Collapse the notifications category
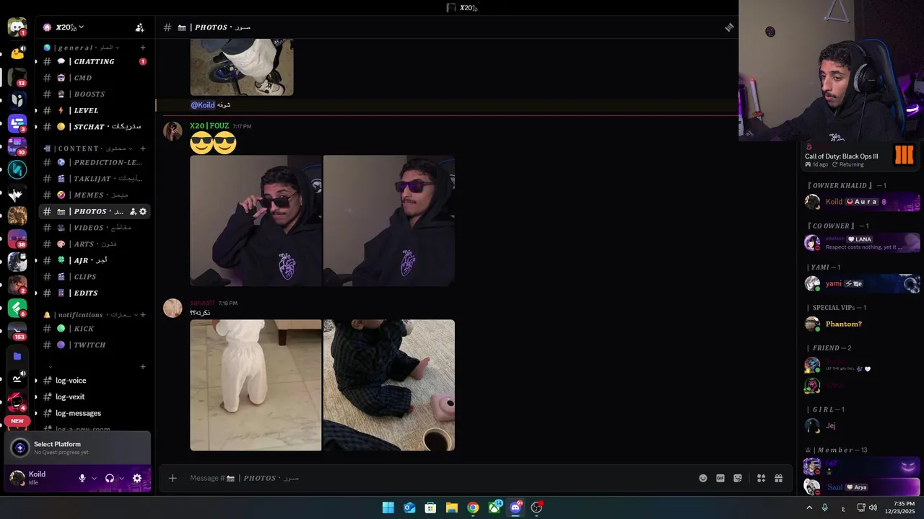 90,315
